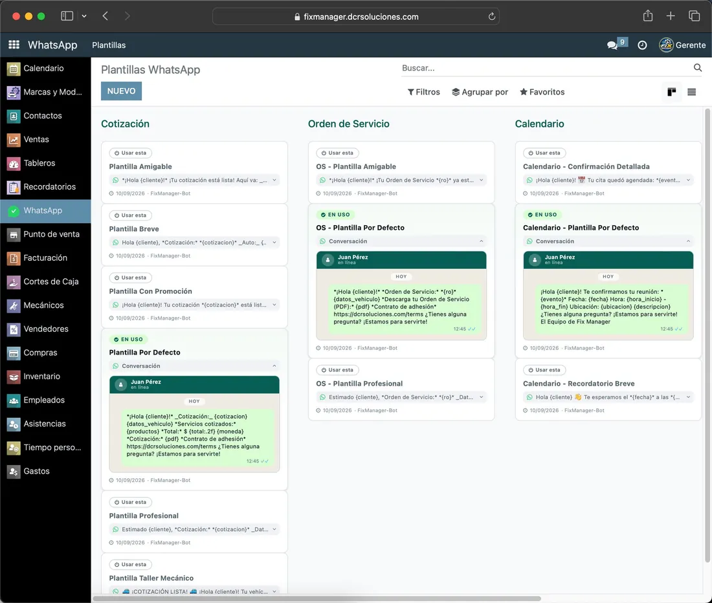Viewport: 712px width, 603px height.
Task: Activate 'Usar esta' on Plantilla Amigable
Action: [130, 153]
